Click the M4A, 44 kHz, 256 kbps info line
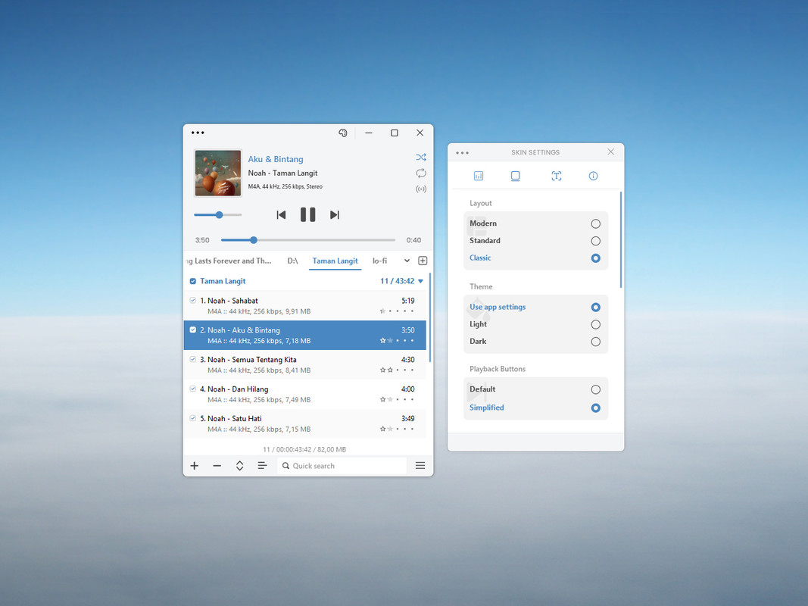This screenshot has height=606, width=808. coord(285,186)
